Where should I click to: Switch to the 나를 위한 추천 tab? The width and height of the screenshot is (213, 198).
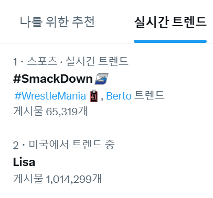[x=57, y=22]
